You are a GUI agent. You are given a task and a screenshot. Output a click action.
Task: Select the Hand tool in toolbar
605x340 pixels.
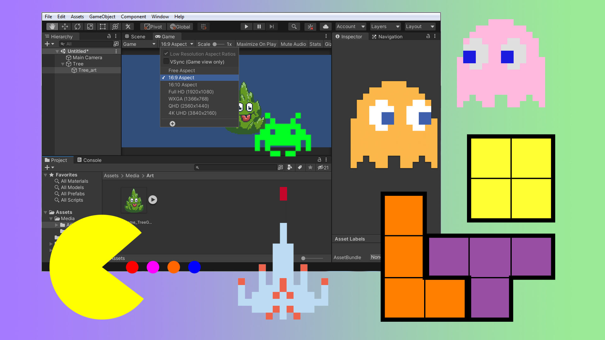click(x=52, y=27)
